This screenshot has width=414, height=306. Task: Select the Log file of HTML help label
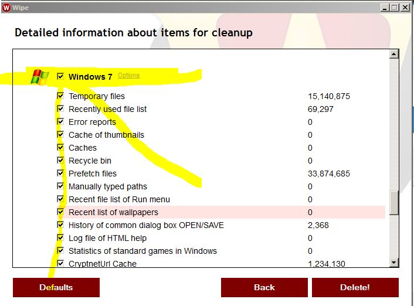pos(107,239)
